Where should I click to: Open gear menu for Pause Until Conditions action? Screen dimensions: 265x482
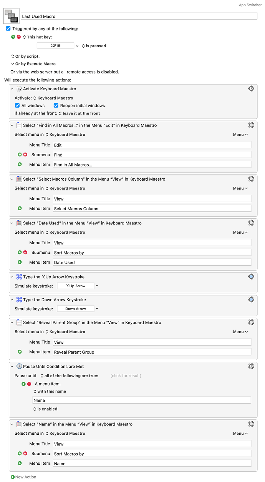(x=251, y=366)
